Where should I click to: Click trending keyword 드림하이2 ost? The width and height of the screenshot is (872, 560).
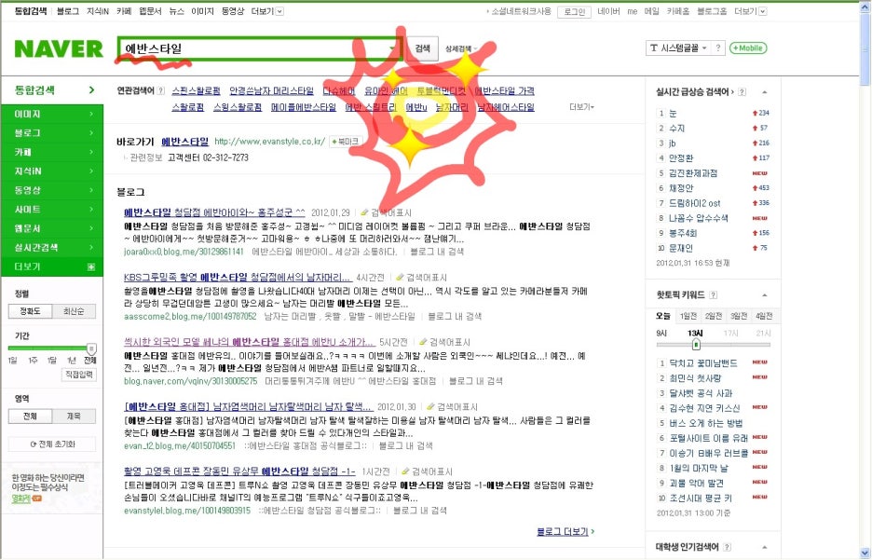click(695, 203)
